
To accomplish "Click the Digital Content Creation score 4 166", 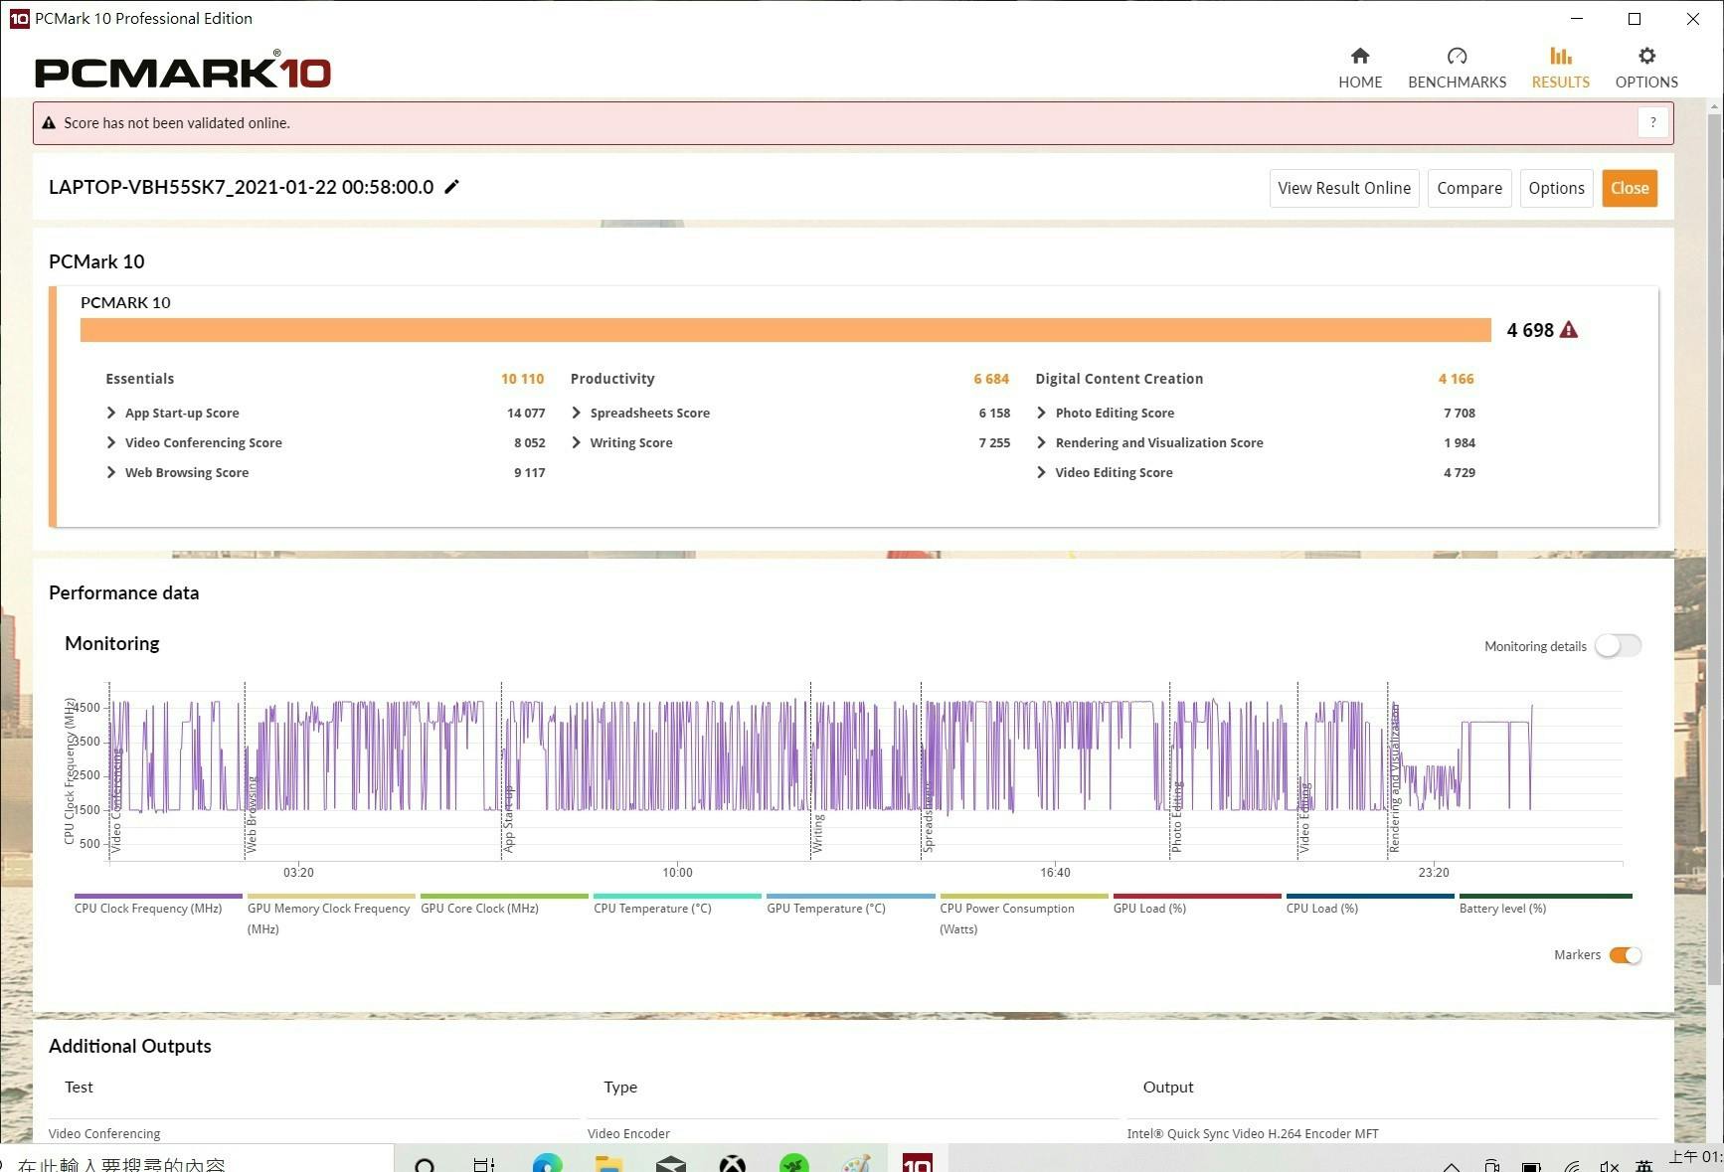I will click(1456, 379).
